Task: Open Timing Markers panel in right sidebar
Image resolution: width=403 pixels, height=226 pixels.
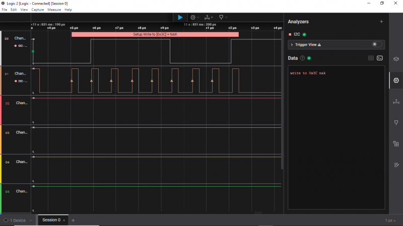Action: pos(396,122)
